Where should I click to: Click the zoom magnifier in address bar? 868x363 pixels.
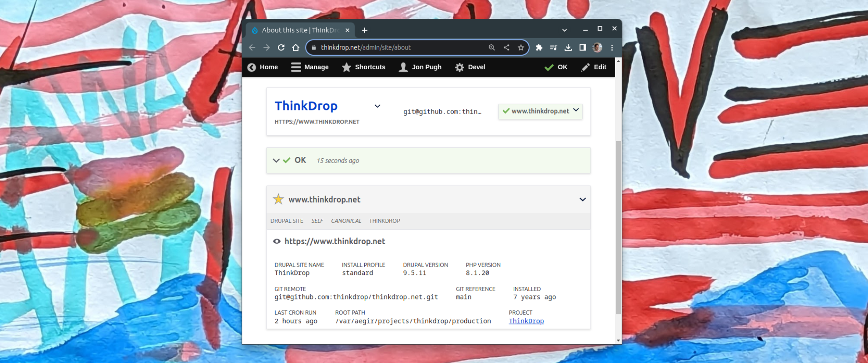click(492, 47)
